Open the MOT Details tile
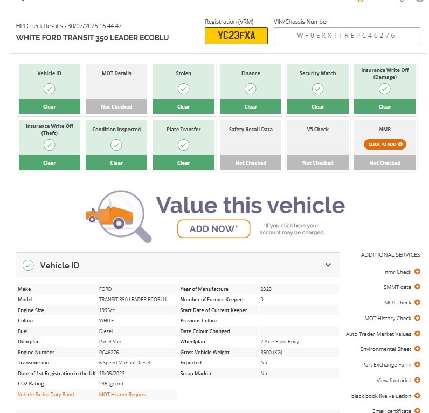The image size is (429, 413). click(x=116, y=89)
